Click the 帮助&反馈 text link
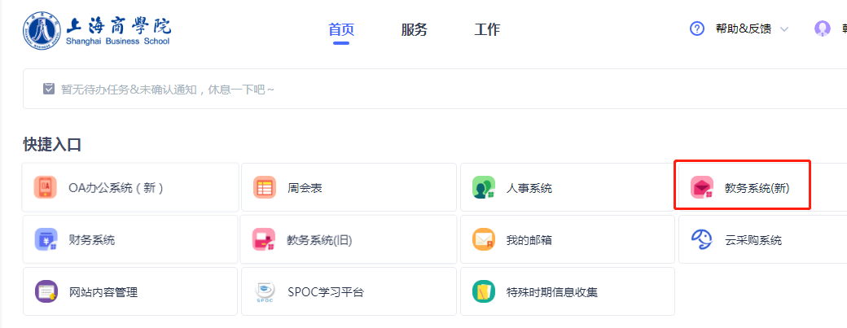The height and width of the screenshot is (328, 847). [x=743, y=30]
